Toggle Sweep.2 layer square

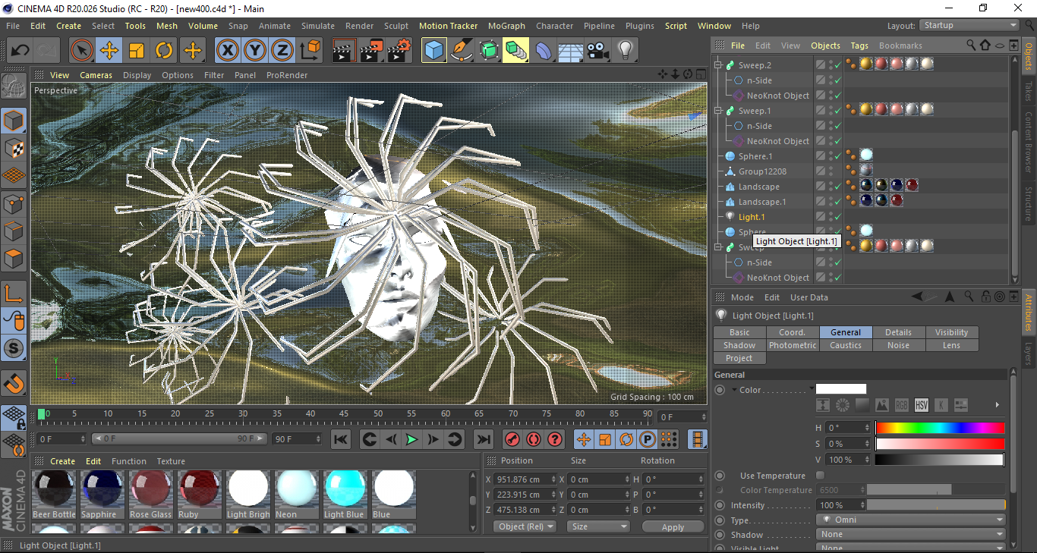[x=821, y=65]
